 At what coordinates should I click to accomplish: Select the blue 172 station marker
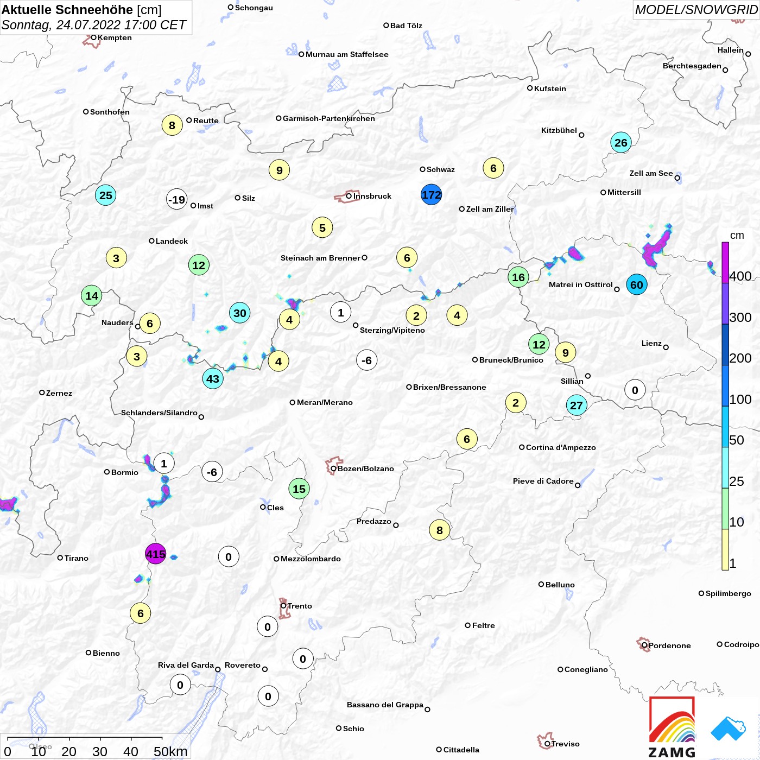(431, 194)
